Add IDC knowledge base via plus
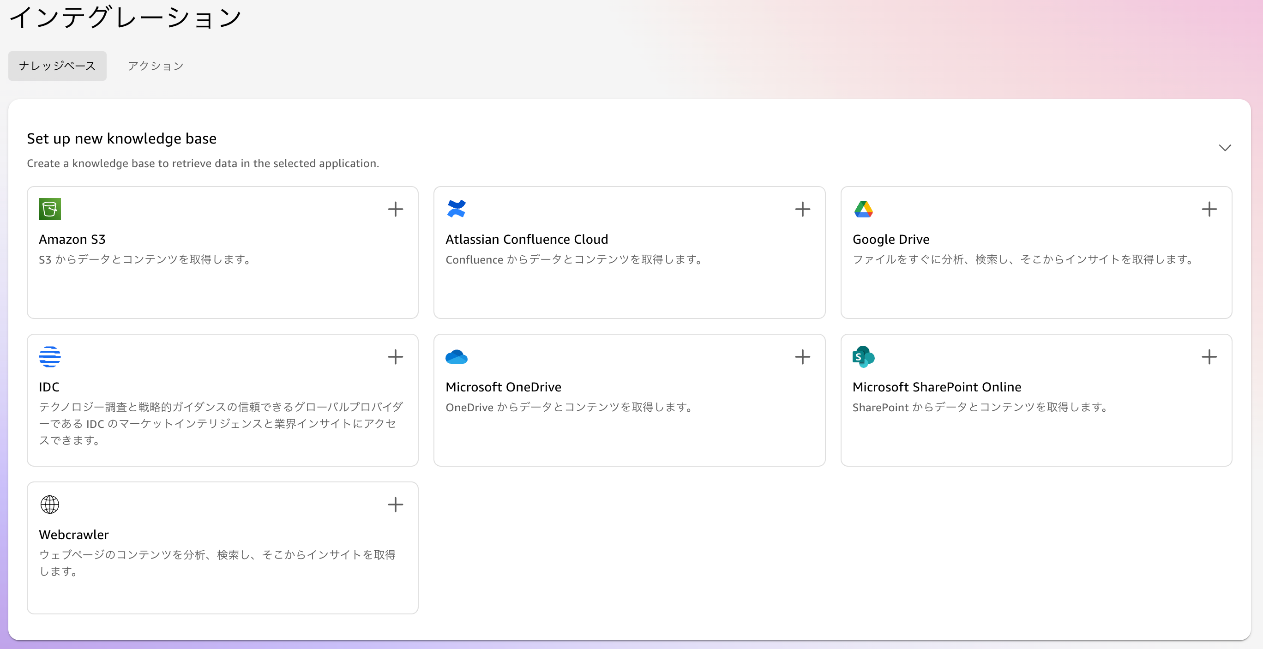 pos(395,357)
